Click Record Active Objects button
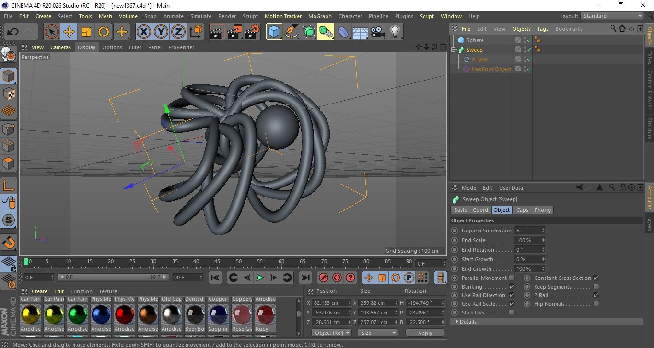Image resolution: width=654 pixels, height=348 pixels. coord(324,278)
